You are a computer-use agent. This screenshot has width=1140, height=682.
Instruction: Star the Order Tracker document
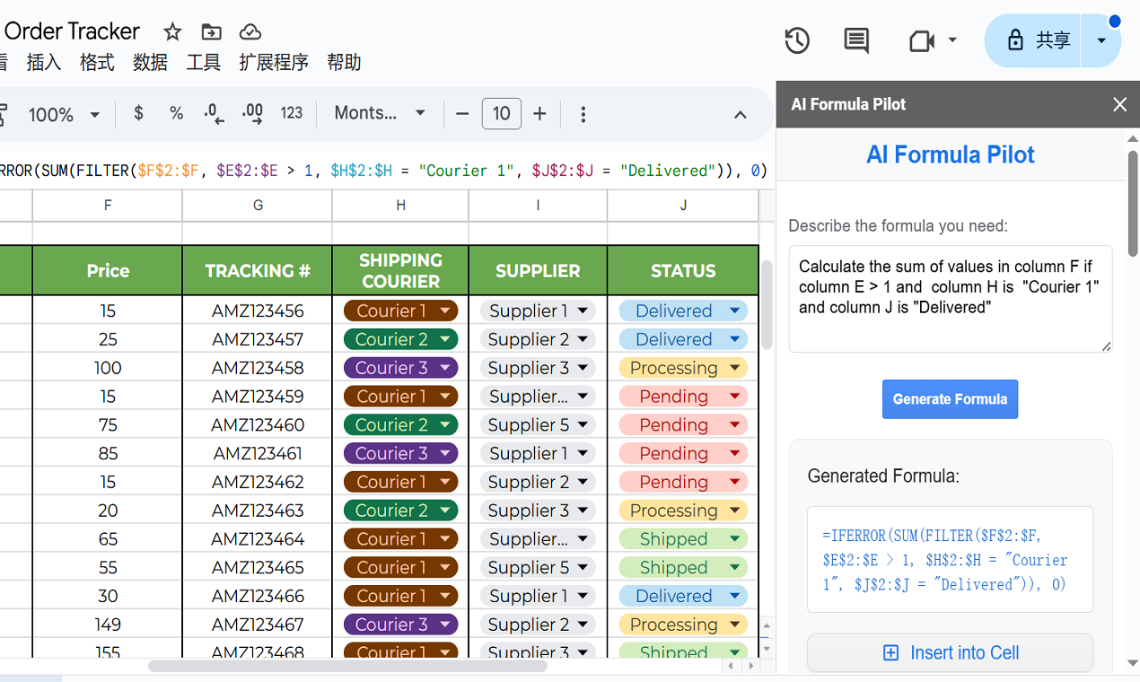[172, 32]
